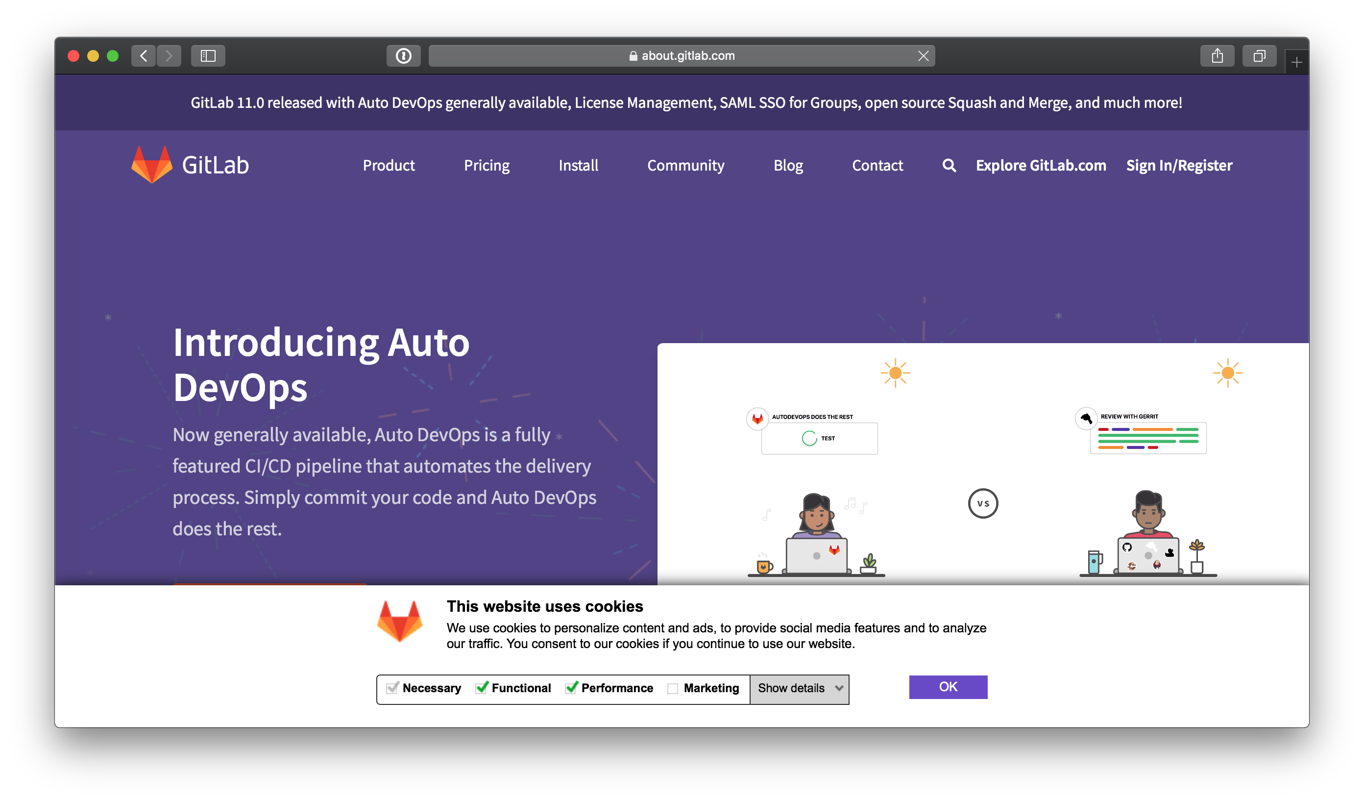This screenshot has height=800, width=1364.
Task: Uncheck the Performance cookies checkbox
Action: [x=571, y=688]
